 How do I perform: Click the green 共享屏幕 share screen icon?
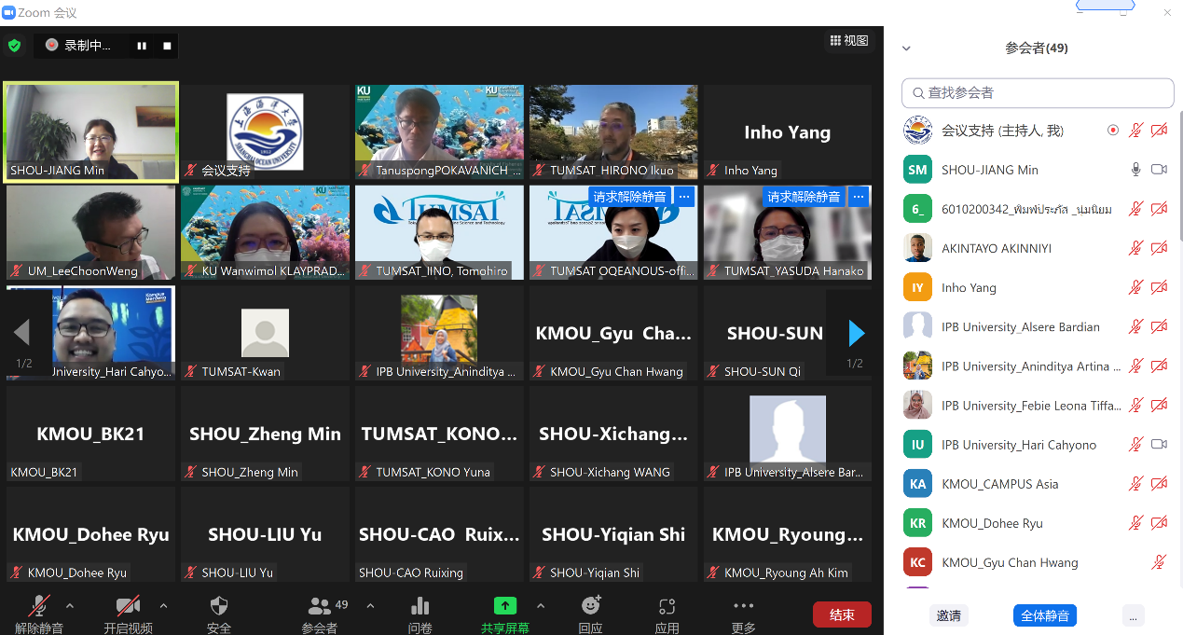tap(504, 607)
